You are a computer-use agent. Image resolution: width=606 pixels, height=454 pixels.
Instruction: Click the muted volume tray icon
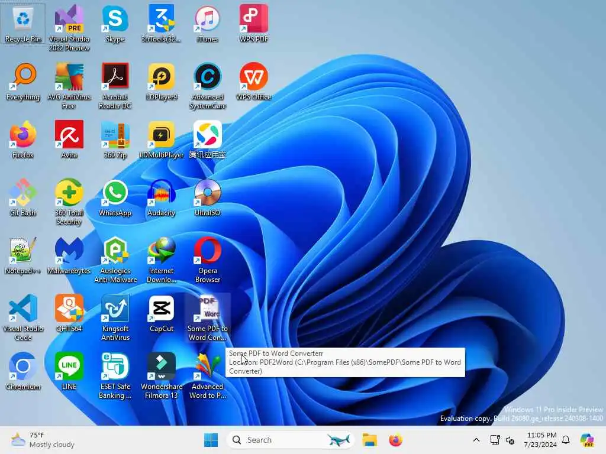pos(510,440)
